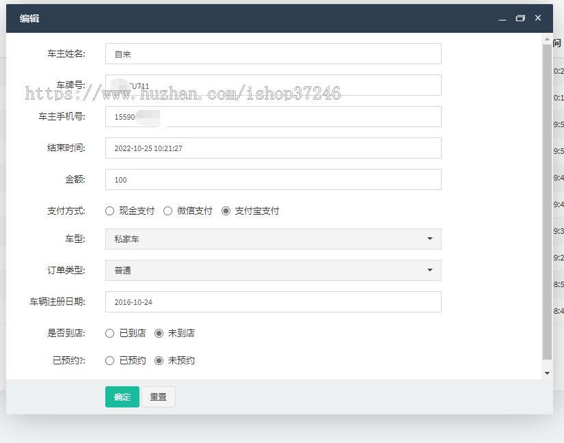Image resolution: width=564 pixels, height=443 pixels.
Task: Focus the 车主手机号 input field
Action: (x=273, y=116)
